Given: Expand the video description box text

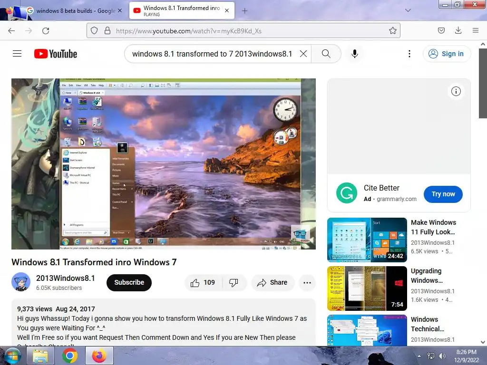Looking at the screenshot, I should click(x=164, y=323).
